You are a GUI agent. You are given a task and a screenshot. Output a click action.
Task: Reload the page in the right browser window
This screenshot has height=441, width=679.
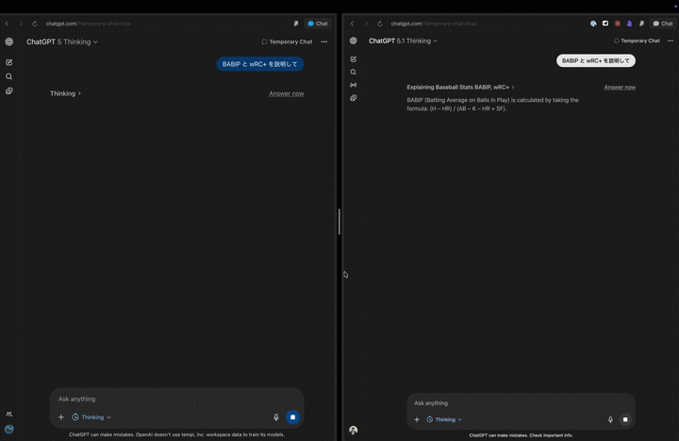(x=380, y=24)
